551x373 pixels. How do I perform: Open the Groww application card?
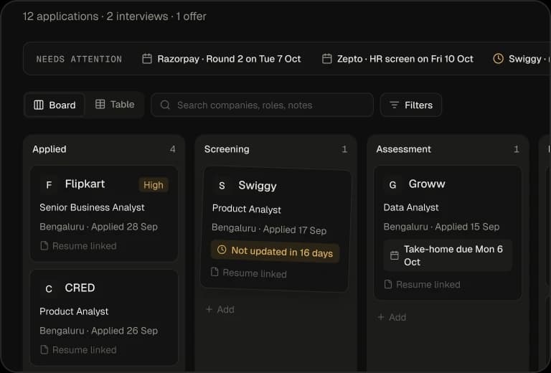click(448, 233)
